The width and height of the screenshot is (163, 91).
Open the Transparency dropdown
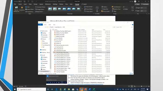pos(30,12)
